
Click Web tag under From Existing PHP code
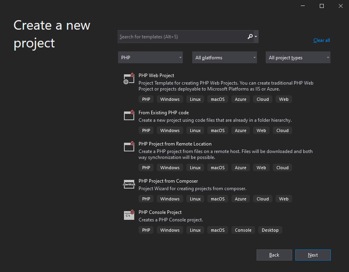[261, 130]
